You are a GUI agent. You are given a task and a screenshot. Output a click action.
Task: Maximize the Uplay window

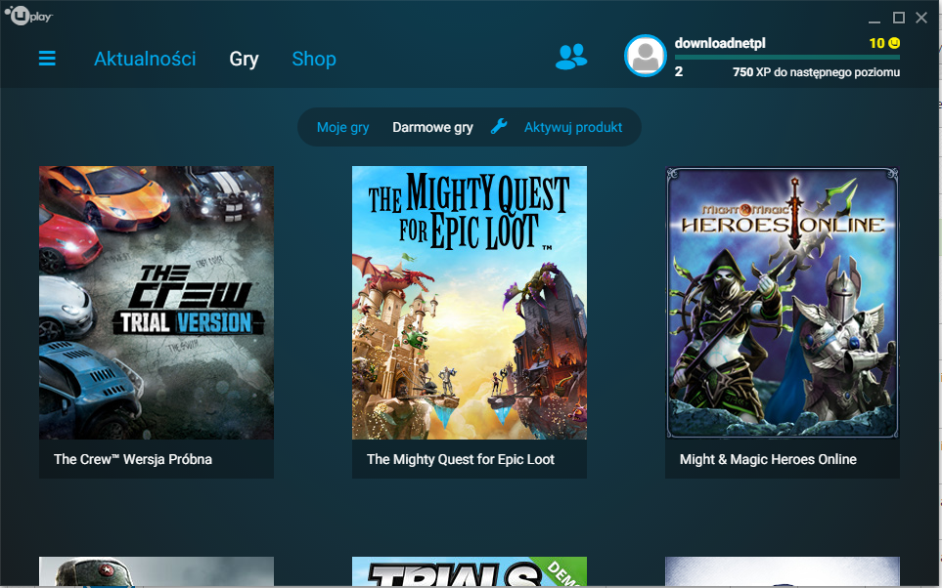[899, 18]
